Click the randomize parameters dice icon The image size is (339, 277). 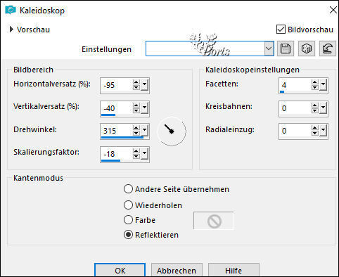(x=307, y=49)
